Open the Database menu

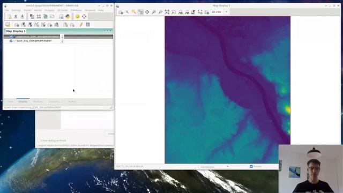coord(76,10)
